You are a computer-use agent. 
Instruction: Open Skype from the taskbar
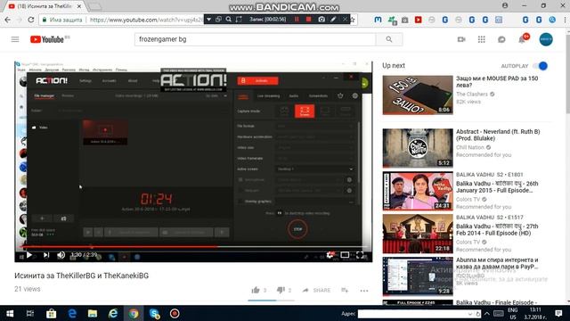click(x=154, y=313)
